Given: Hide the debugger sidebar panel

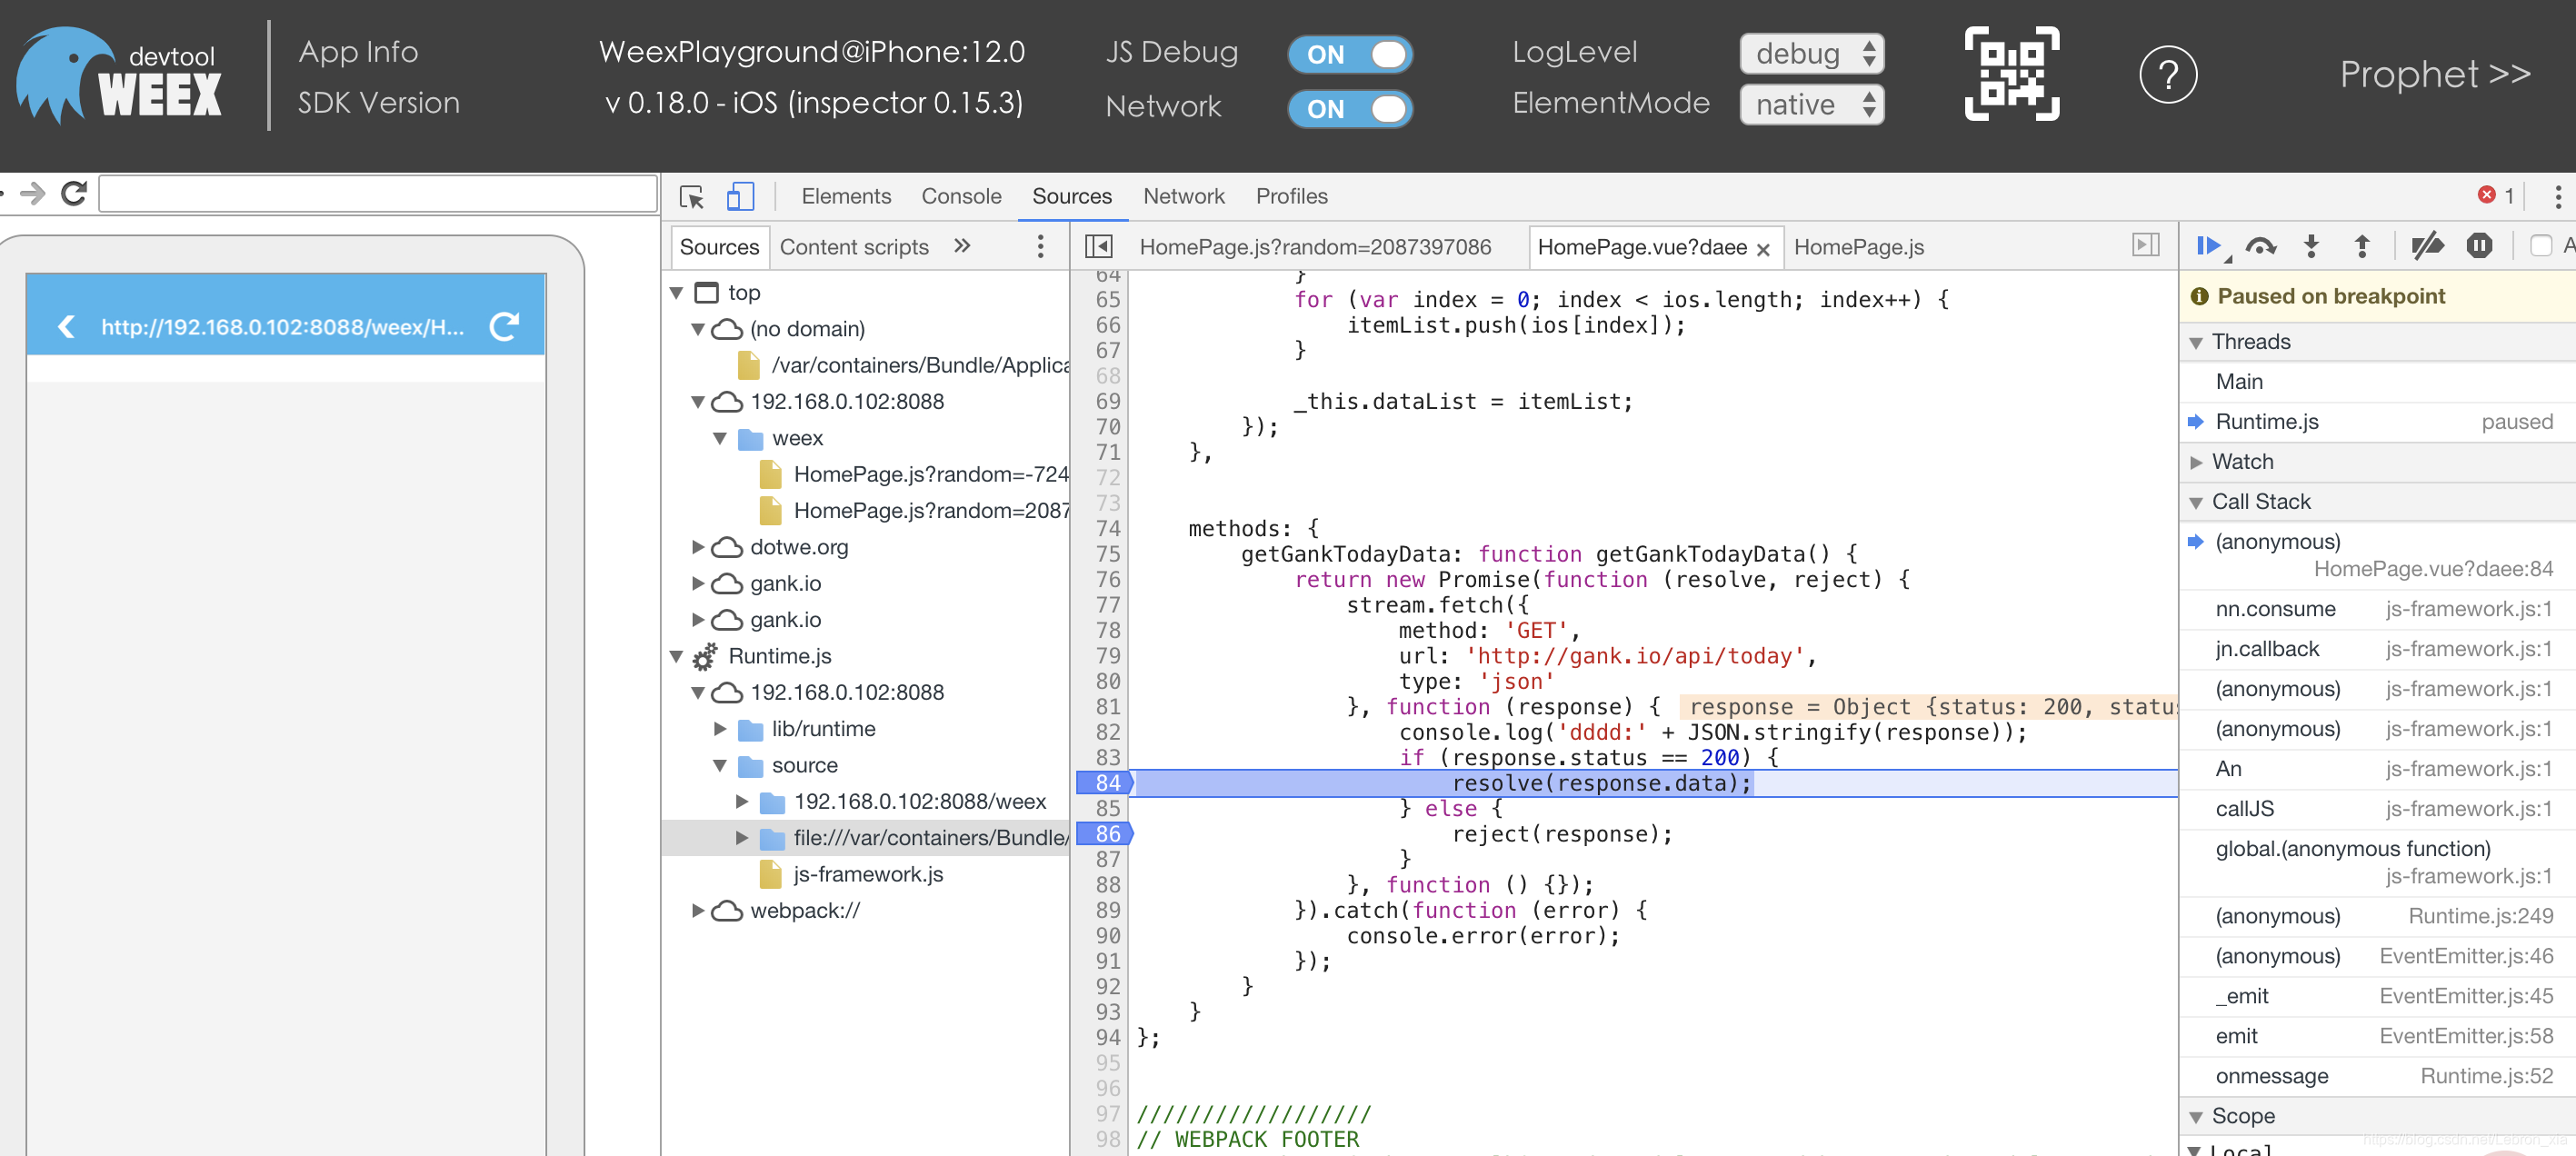Looking at the screenshot, I should (2146, 245).
